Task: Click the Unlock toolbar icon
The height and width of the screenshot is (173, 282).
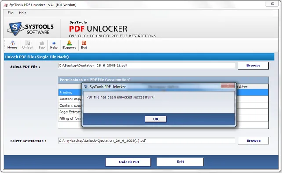Action: (28, 45)
